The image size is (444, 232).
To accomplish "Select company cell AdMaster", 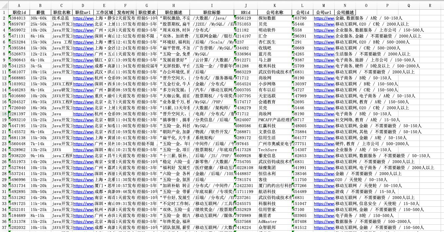I will pos(274,222).
